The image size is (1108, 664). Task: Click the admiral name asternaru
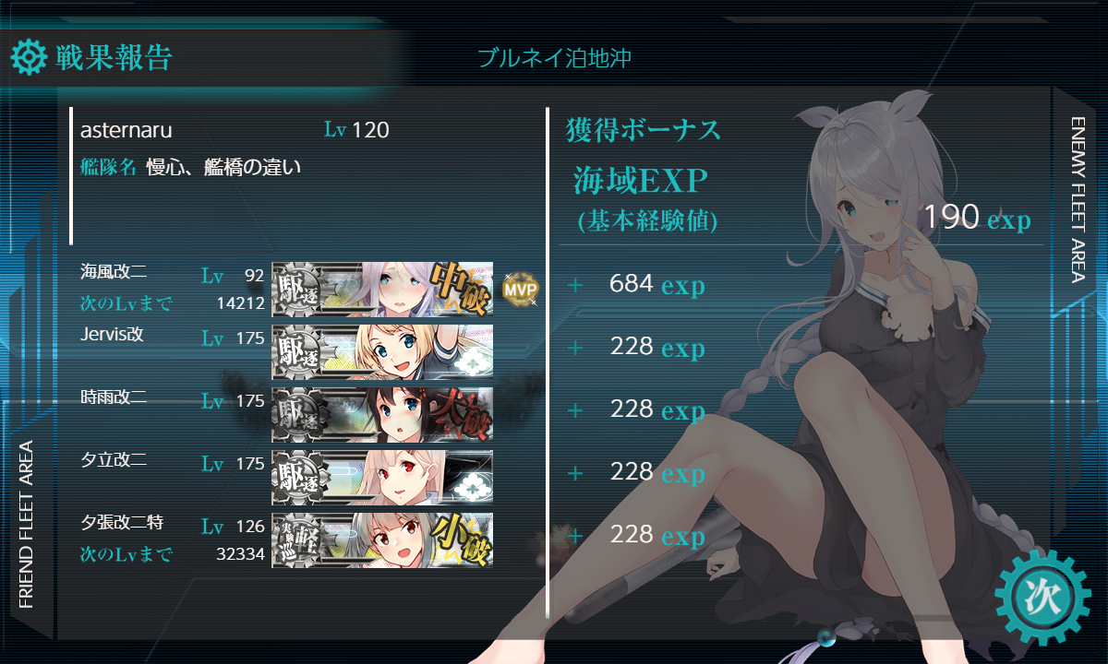click(126, 131)
